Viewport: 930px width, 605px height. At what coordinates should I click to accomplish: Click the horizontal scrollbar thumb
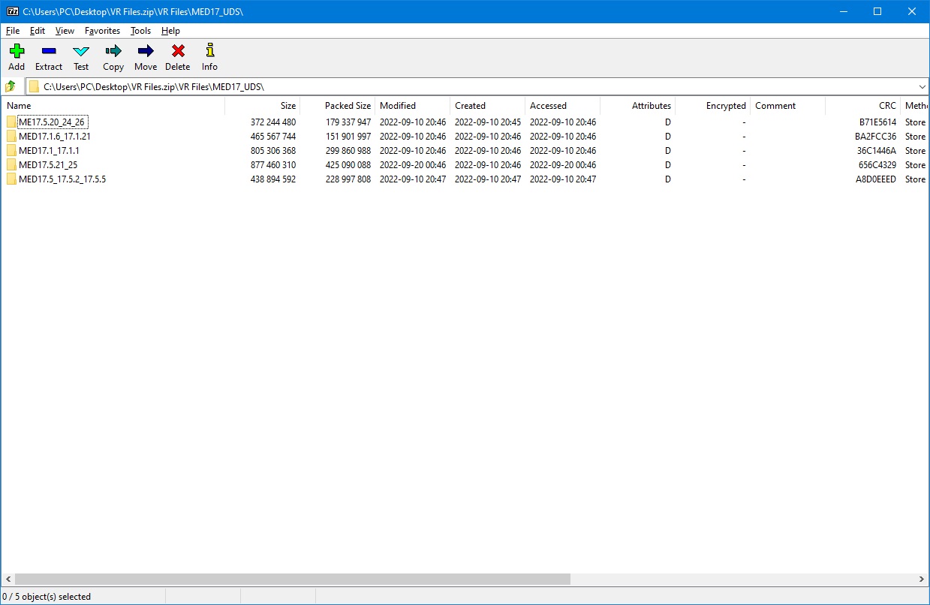pyautogui.click(x=293, y=579)
